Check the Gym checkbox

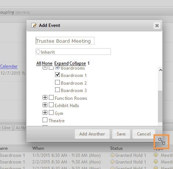51,113
